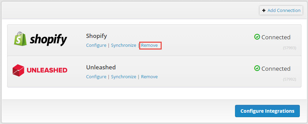Click Shopify's Connected status label
The height and width of the screenshot is (124, 308).
point(276,37)
